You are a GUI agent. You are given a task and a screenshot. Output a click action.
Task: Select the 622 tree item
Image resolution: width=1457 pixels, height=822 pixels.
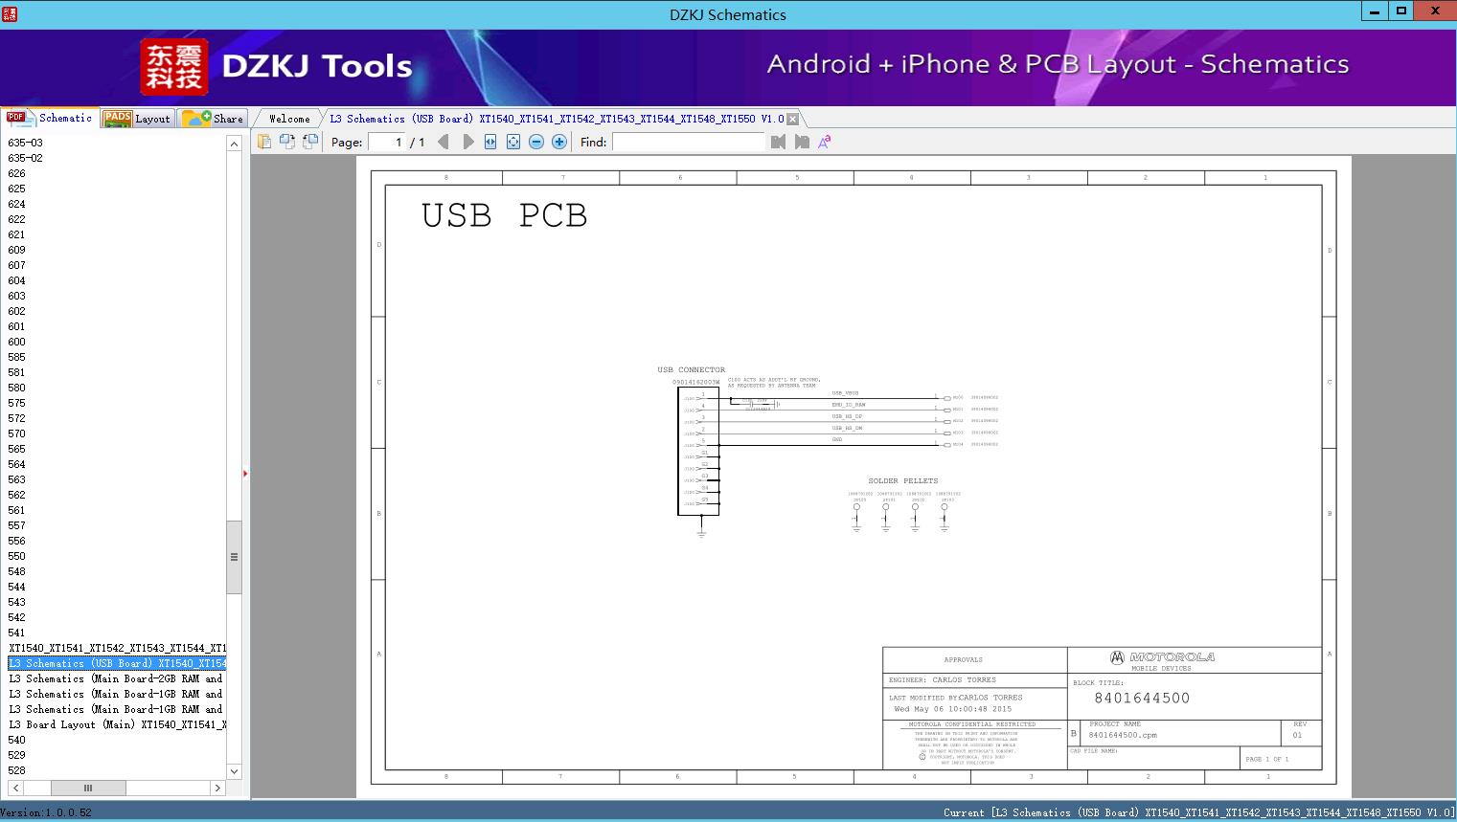[16, 219]
